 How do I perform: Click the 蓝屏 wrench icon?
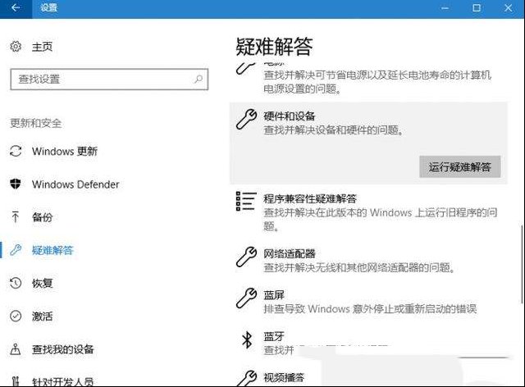coord(246,298)
